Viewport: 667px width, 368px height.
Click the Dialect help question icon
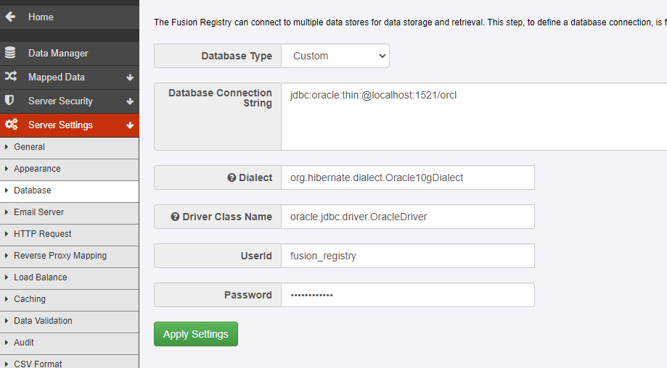pyautogui.click(x=232, y=177)
